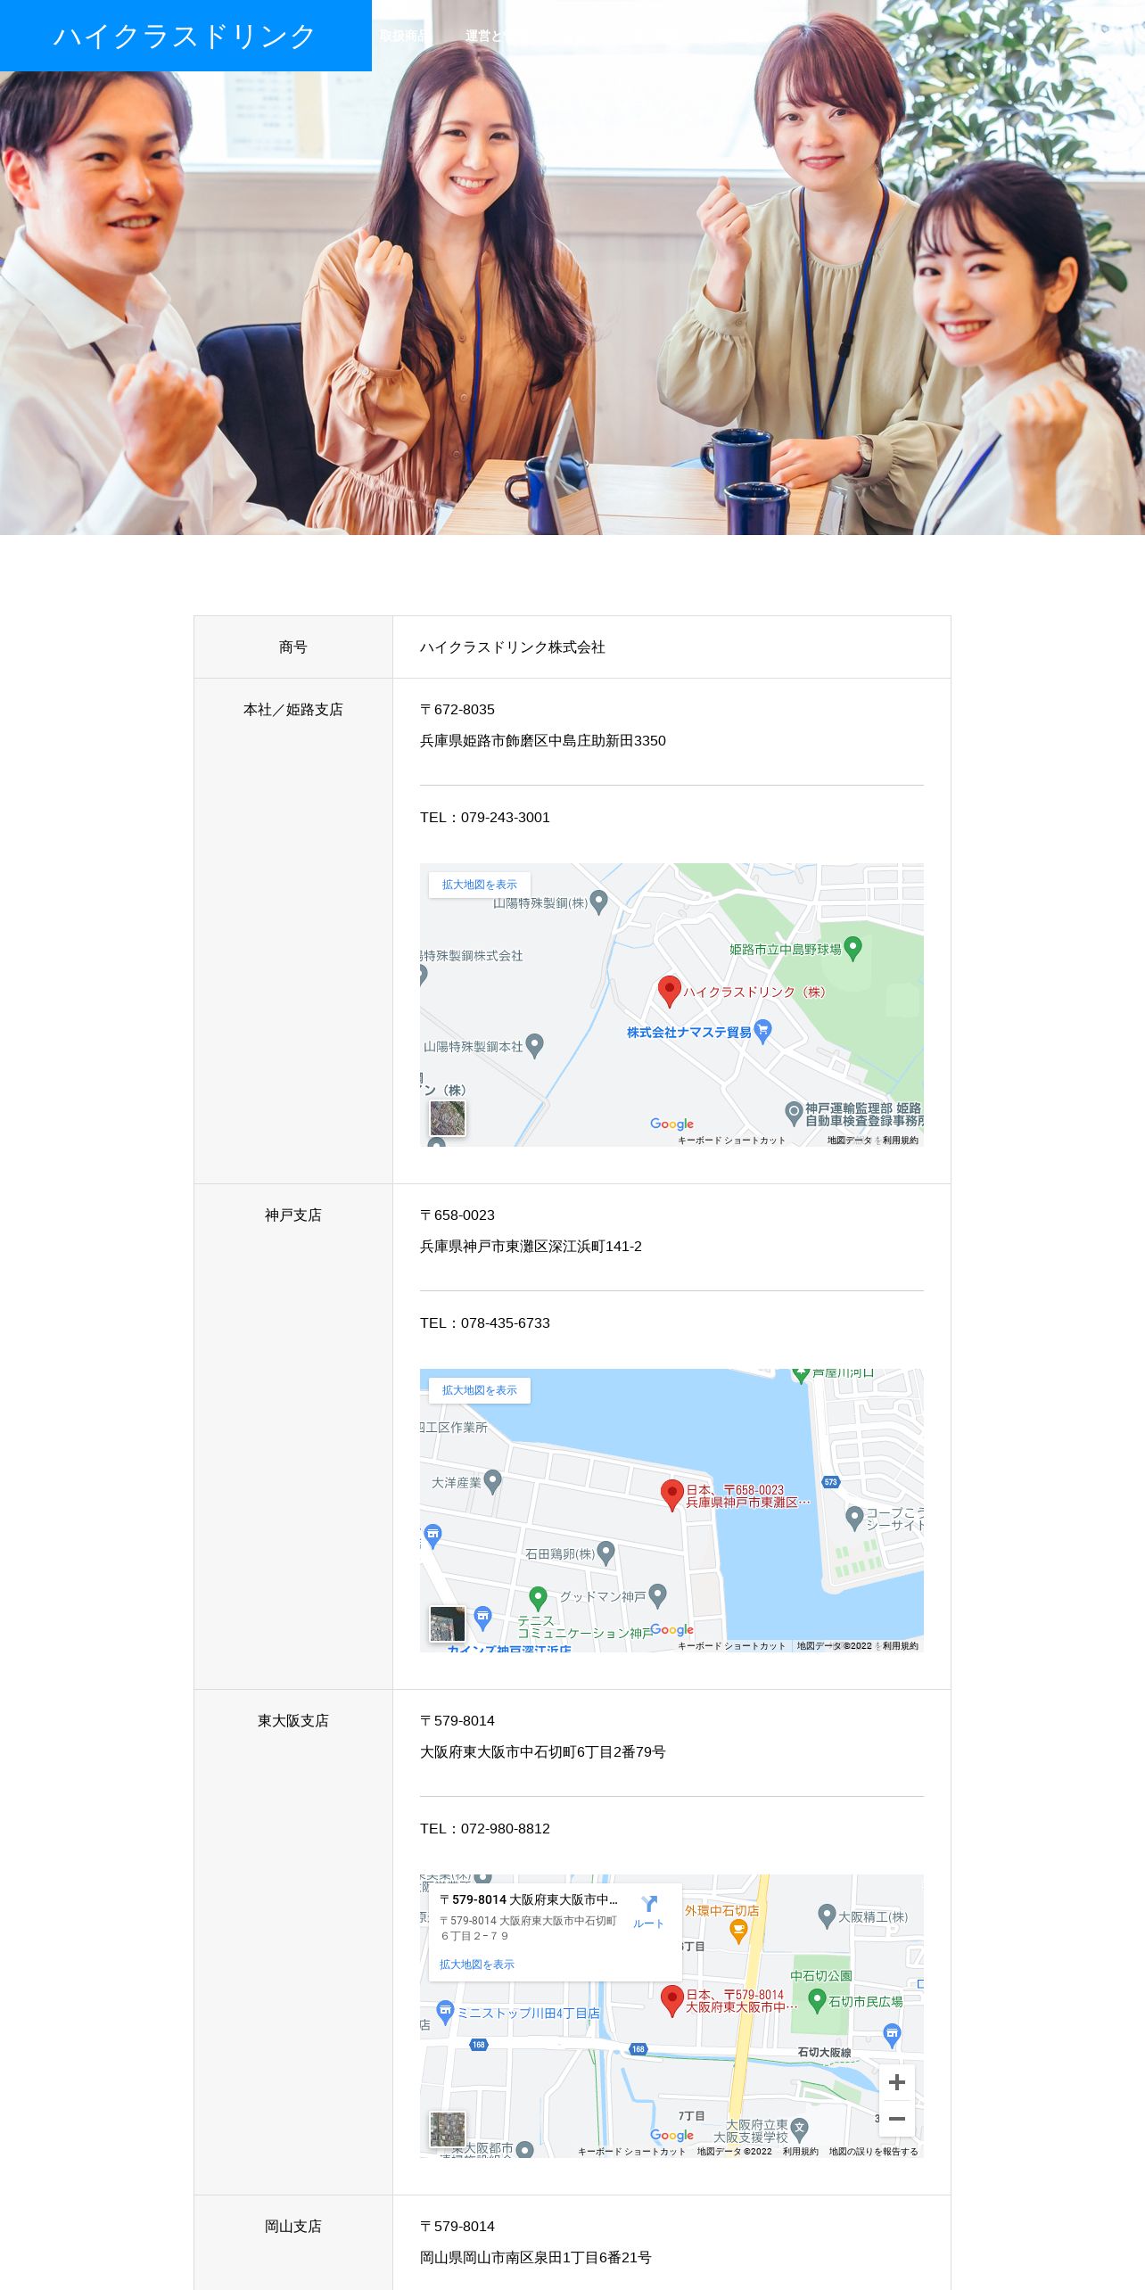Click the 株式会社ナマステ貿易 shopping pin

[762, 1032]
